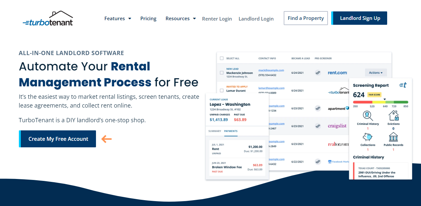The image size is (421, 206).
Task: Go to Landlord Login
Action: tap(256, 19)
